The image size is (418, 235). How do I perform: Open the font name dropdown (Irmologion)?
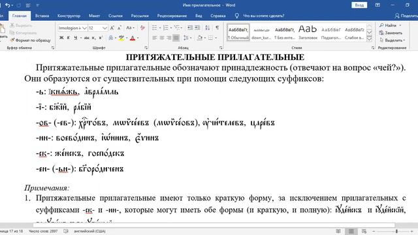(84, 28)
